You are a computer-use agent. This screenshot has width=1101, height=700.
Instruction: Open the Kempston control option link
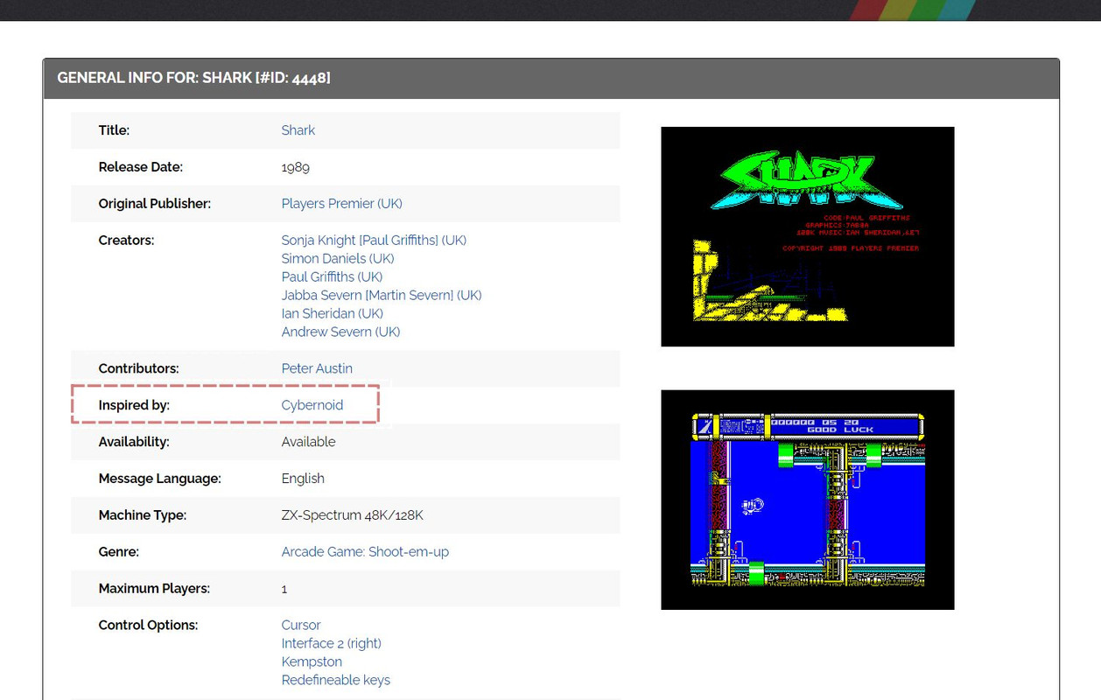pos(312,662)
